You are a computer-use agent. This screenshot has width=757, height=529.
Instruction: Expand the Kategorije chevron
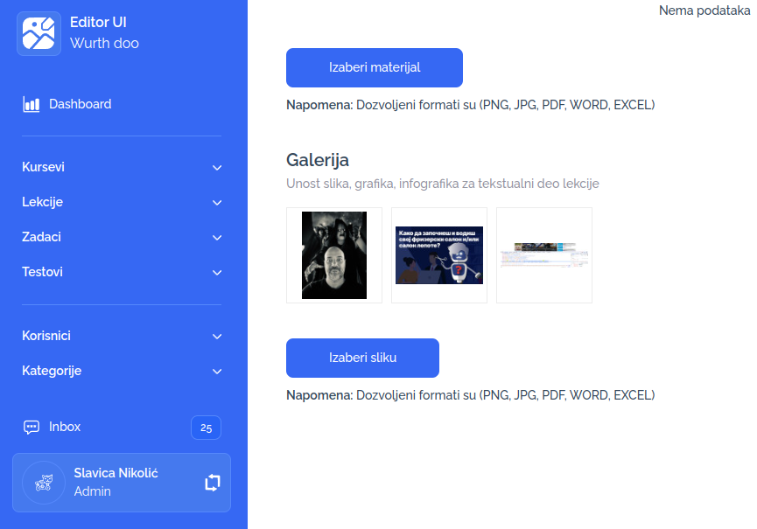pyautogui.click(x=217, y=372)
